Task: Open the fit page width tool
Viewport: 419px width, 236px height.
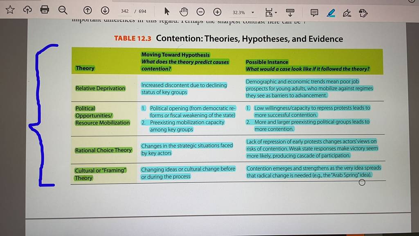Action: [269, 13]
